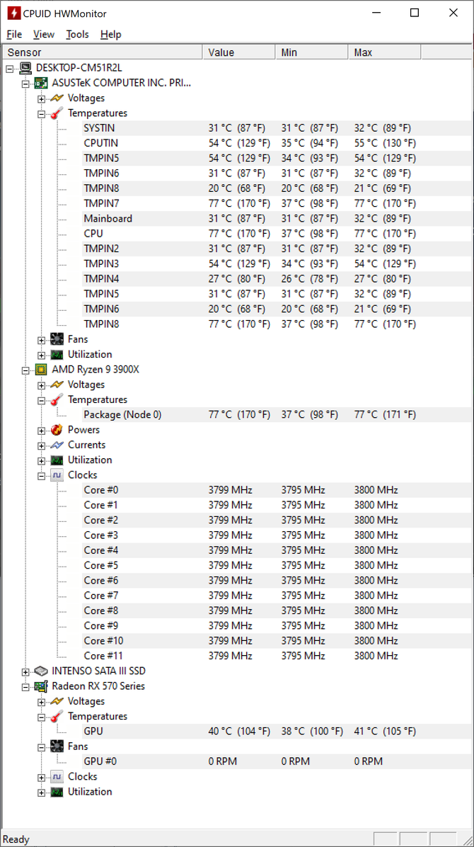474x847 pixels.
Task: Expand the INTENSO SATA III SSD node
Action: pos(25,671)
